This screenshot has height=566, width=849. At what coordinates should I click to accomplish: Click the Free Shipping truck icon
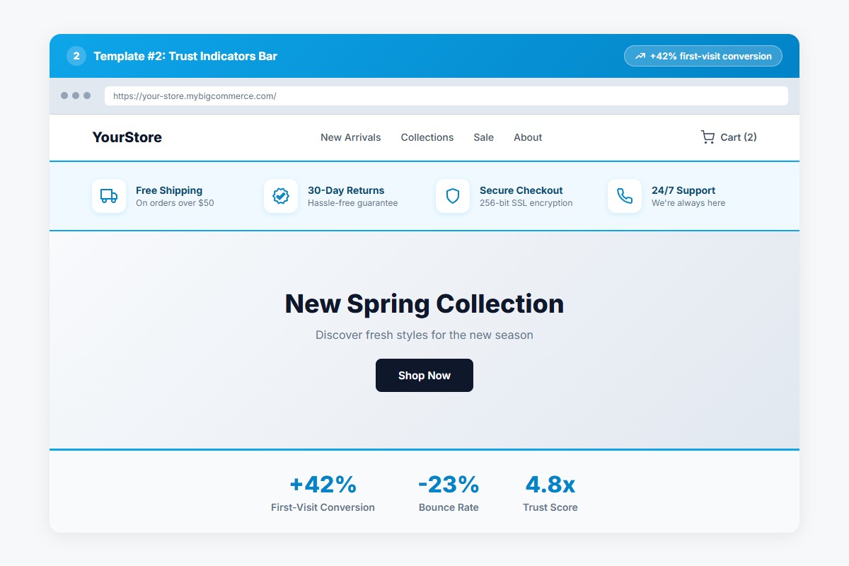(109, 196)
